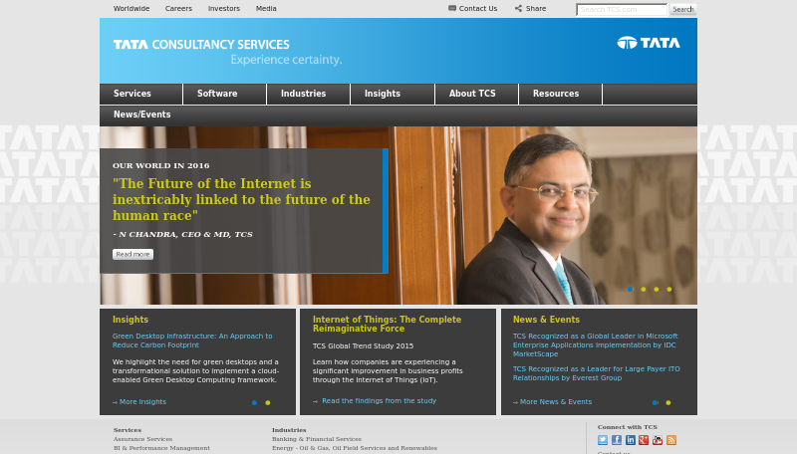The height and width of the screenshot is (454, 797).
Task: Open the Facebook social icon
Action: coord(617,440)
